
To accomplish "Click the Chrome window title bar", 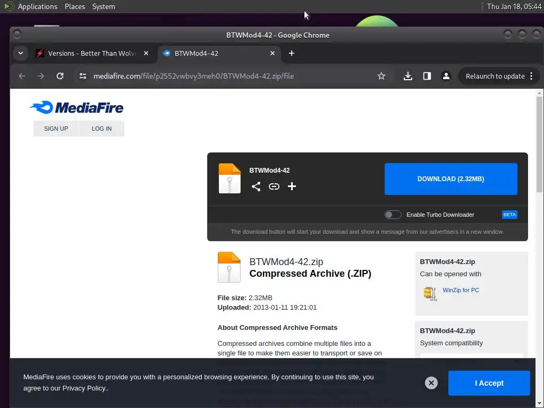I will [277, 35].
